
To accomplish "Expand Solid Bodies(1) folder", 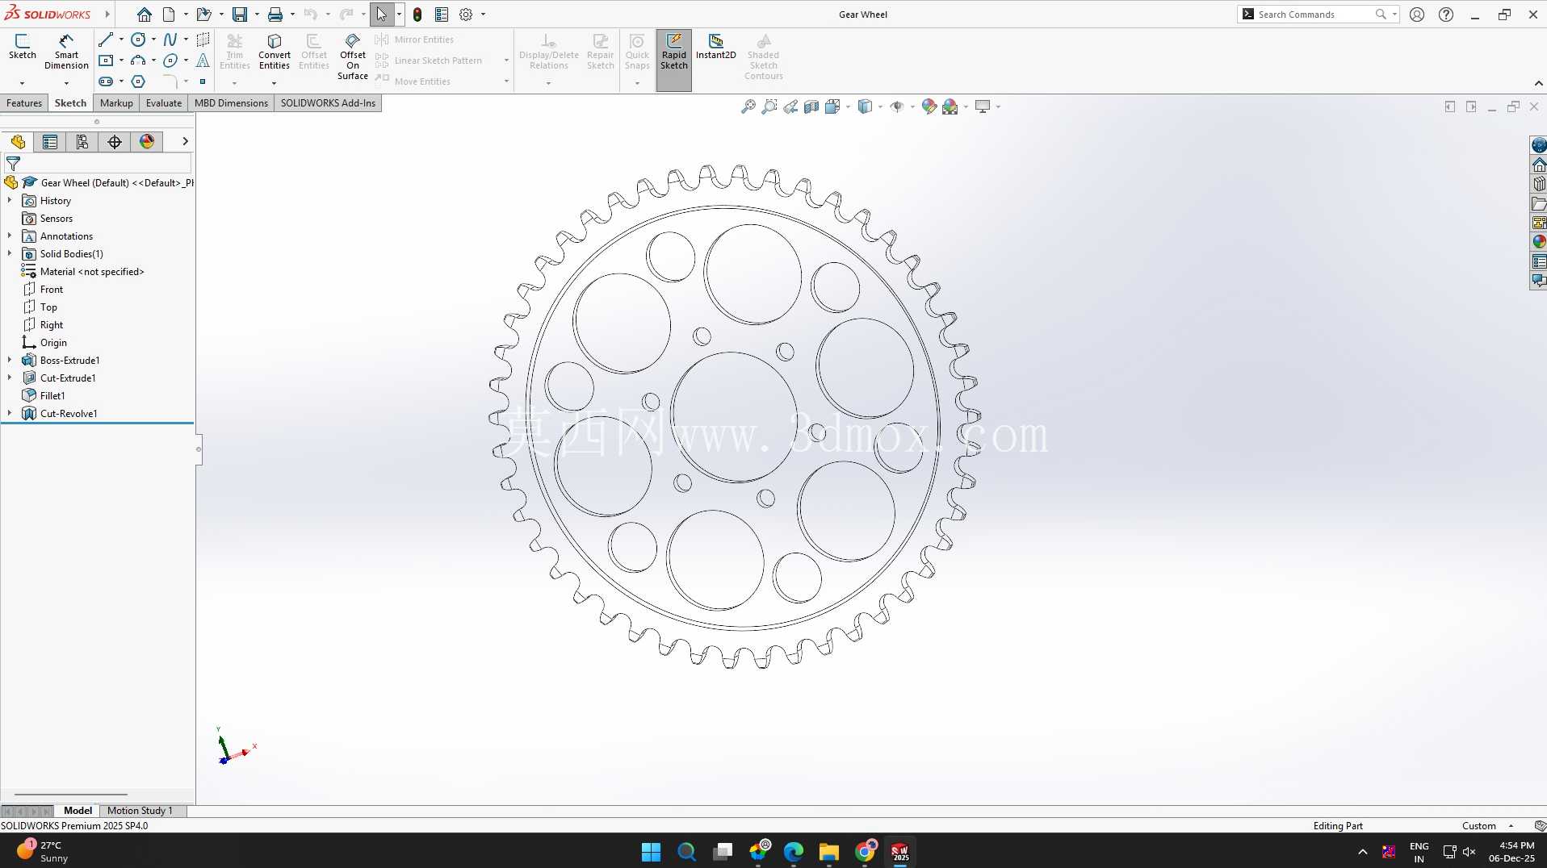I will point(10,253).
